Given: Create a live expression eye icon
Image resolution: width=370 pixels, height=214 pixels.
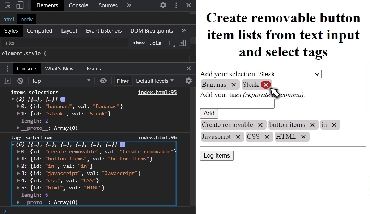Looking at the screenshot, I should 103,81.
